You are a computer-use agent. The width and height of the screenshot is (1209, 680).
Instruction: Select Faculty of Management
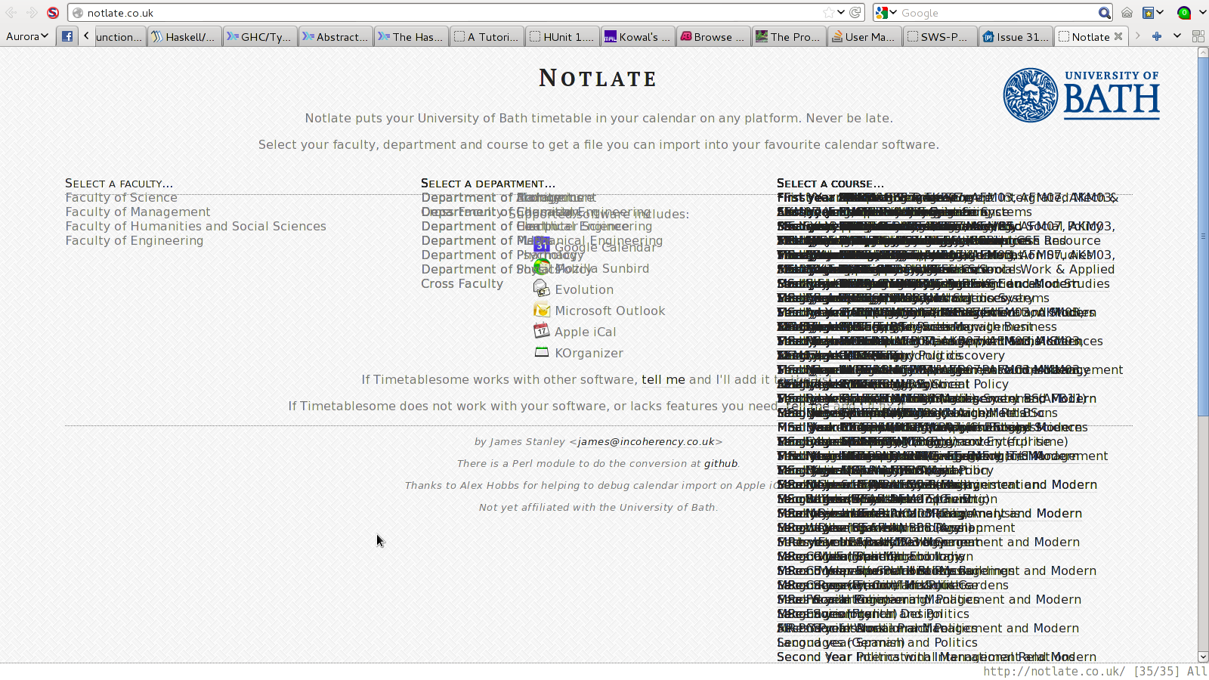pyautogui.click(x=138, y=212)
